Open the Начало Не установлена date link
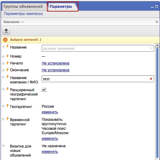Screen dimensions: 160x160 [55, 63]
